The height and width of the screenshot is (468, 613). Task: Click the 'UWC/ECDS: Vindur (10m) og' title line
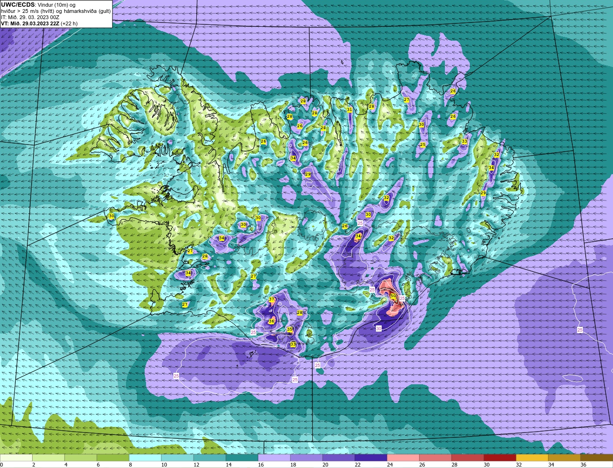pyautogui.click(x=38, y=4)
